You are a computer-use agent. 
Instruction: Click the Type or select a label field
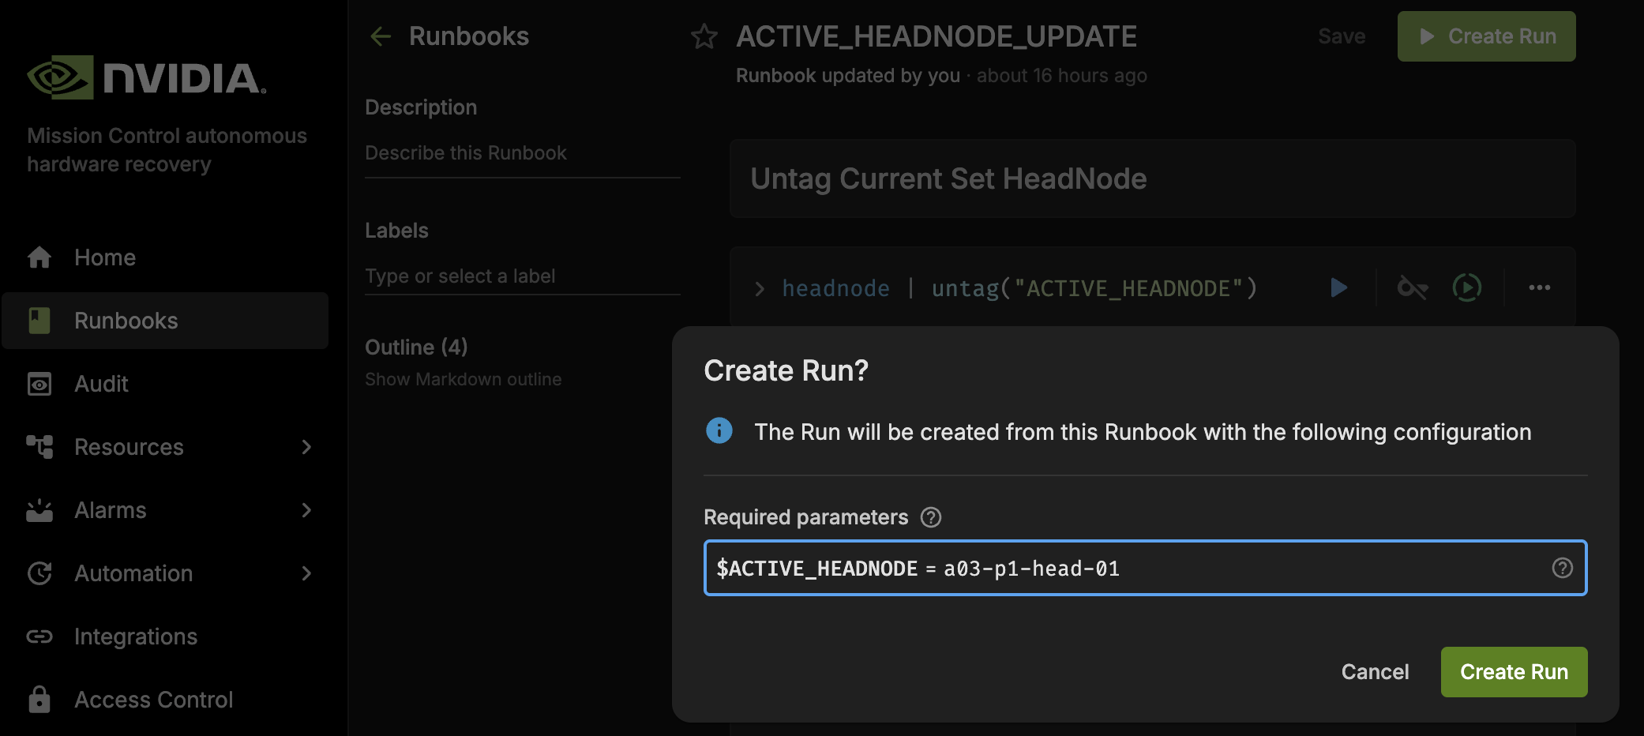click(x=522, y=276)
